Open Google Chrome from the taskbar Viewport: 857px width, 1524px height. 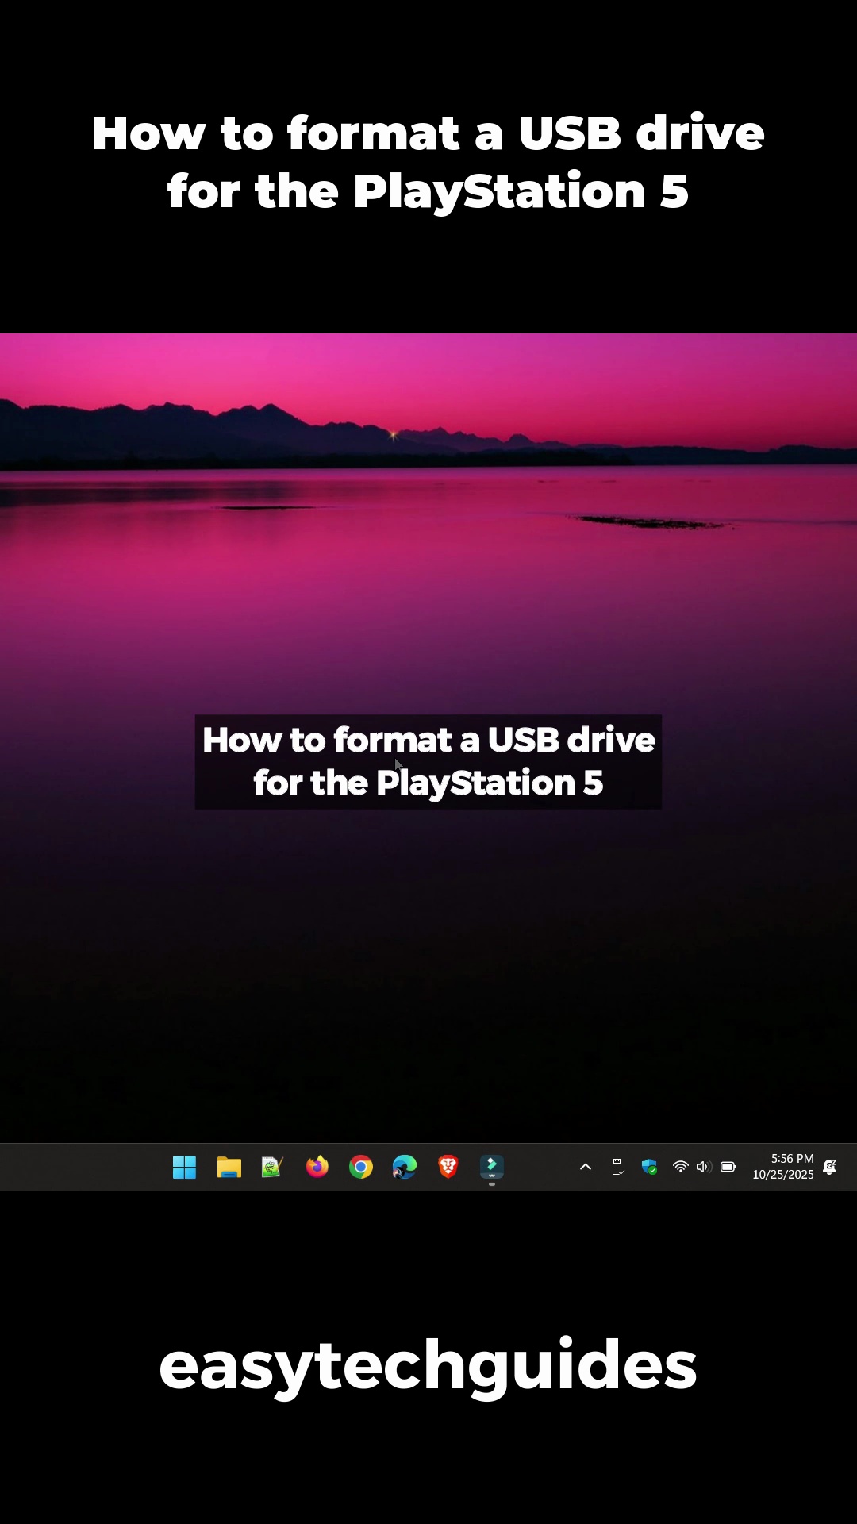pos(361,1167)
